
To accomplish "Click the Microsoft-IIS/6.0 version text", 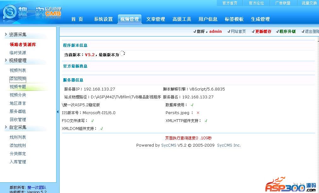I will click(99, 113).
